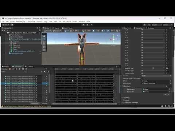The image size is (175, 131).
Task: Select the Hand (view) tool in Scene overlay
Action: pos(44,36)
